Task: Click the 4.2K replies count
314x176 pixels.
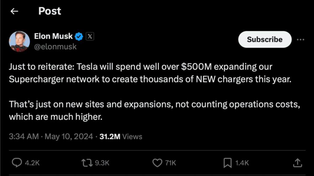Action: [x=32, y=163]
